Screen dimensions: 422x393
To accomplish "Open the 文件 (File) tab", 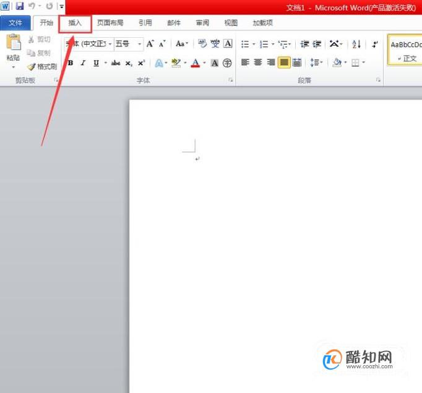I will pyautogui.click(x=15, y=23).
